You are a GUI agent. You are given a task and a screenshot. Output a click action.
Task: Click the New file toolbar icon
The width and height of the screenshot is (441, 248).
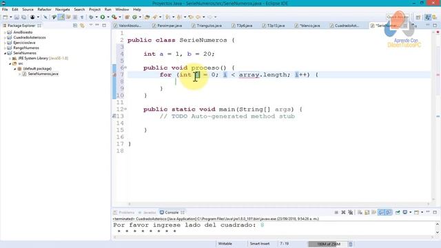pyautogui.click(x=5, y=17)
